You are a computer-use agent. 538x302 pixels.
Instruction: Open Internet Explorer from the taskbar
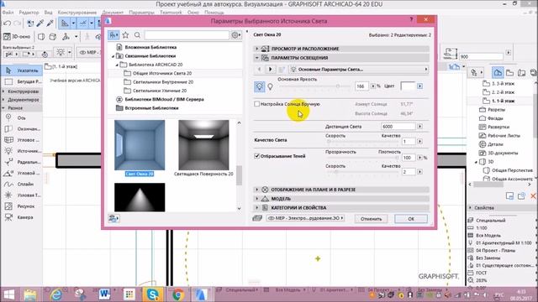[56, 294]
